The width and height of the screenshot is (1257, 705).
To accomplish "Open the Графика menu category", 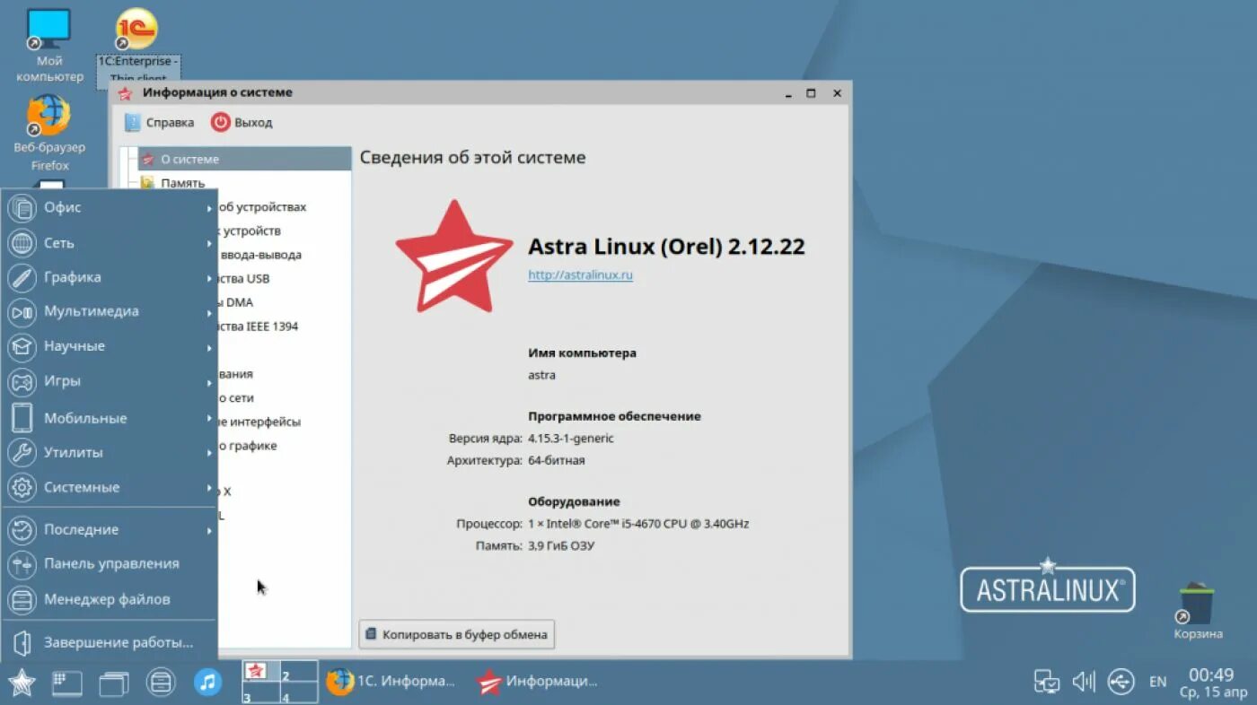I will 110,277.
